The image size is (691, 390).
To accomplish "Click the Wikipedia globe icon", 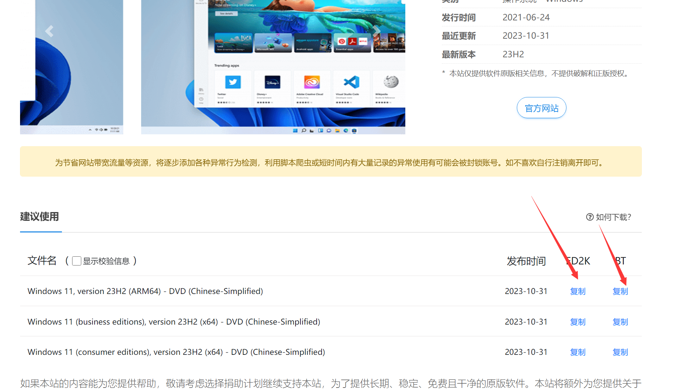I will pyautogui.click(x=391, y=82).
